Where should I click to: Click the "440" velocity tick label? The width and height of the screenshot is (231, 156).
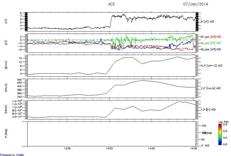[20, 80]
